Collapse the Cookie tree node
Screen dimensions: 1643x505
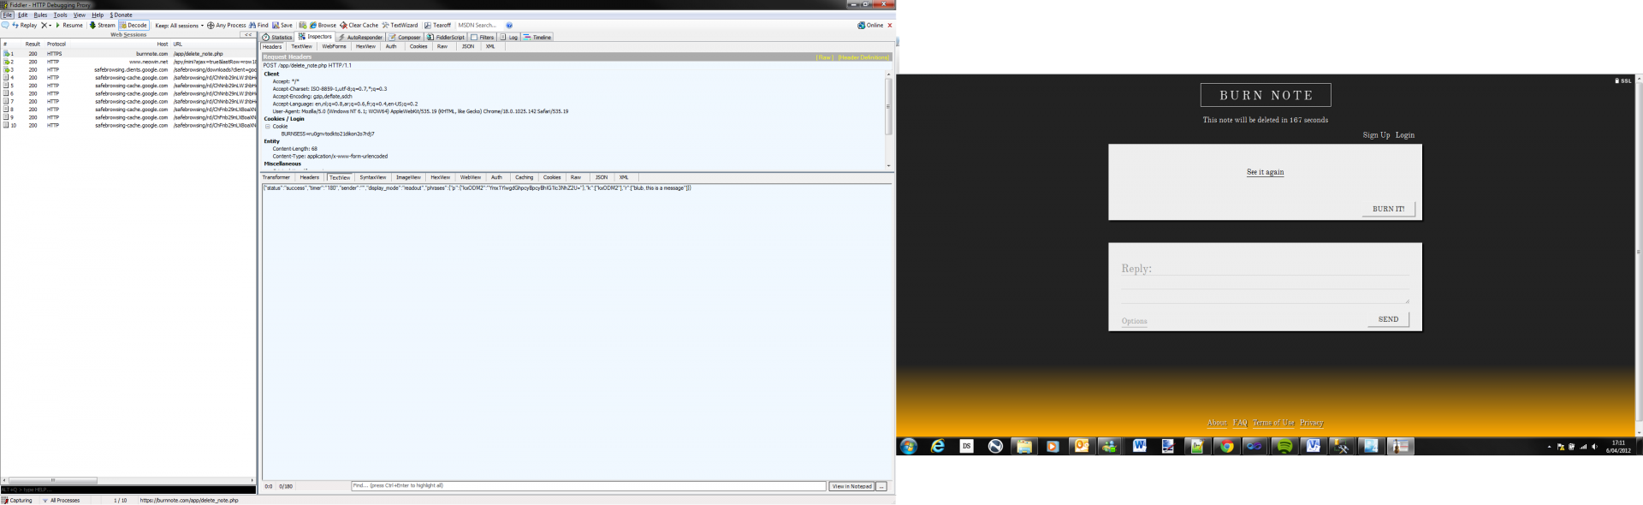point(268,127)
